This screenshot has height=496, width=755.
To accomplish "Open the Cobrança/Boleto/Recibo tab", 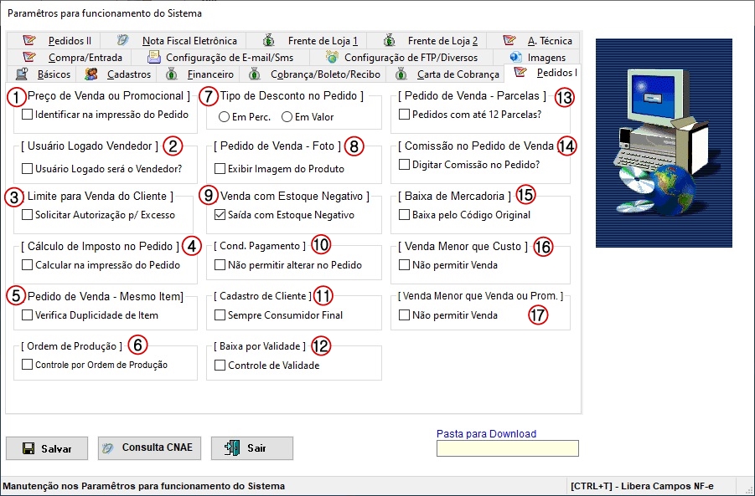I will coord(325,74).
